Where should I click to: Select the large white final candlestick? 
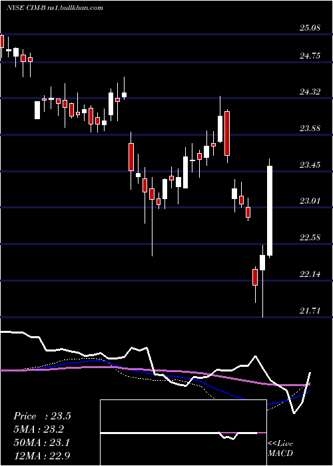coord(270,211)
